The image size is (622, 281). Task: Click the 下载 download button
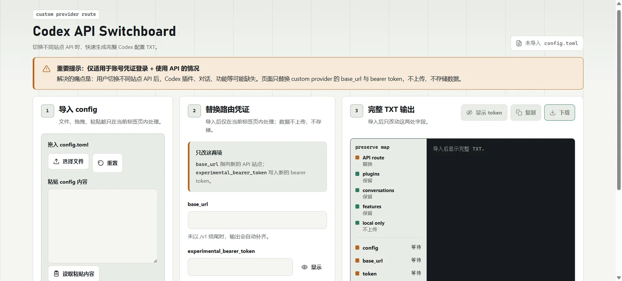pos(559,113)
